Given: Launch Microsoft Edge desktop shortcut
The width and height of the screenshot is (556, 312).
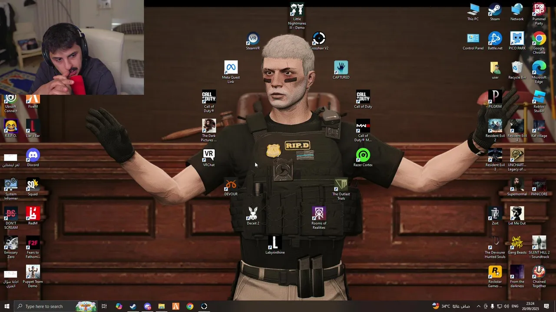Looking at the screenshot, I should (539, 72).
